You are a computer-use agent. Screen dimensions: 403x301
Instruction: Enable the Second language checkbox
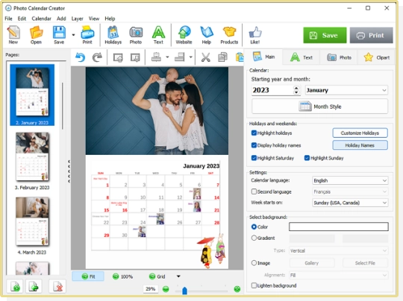tap(254, 191)
